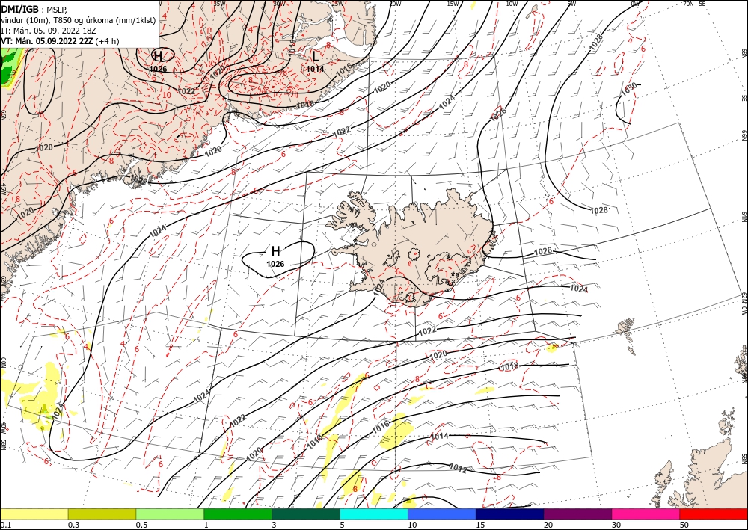Click the 1026 value under H west of Iceland
The width and height of the screenshot is (748, 530).
click(275, 264)
